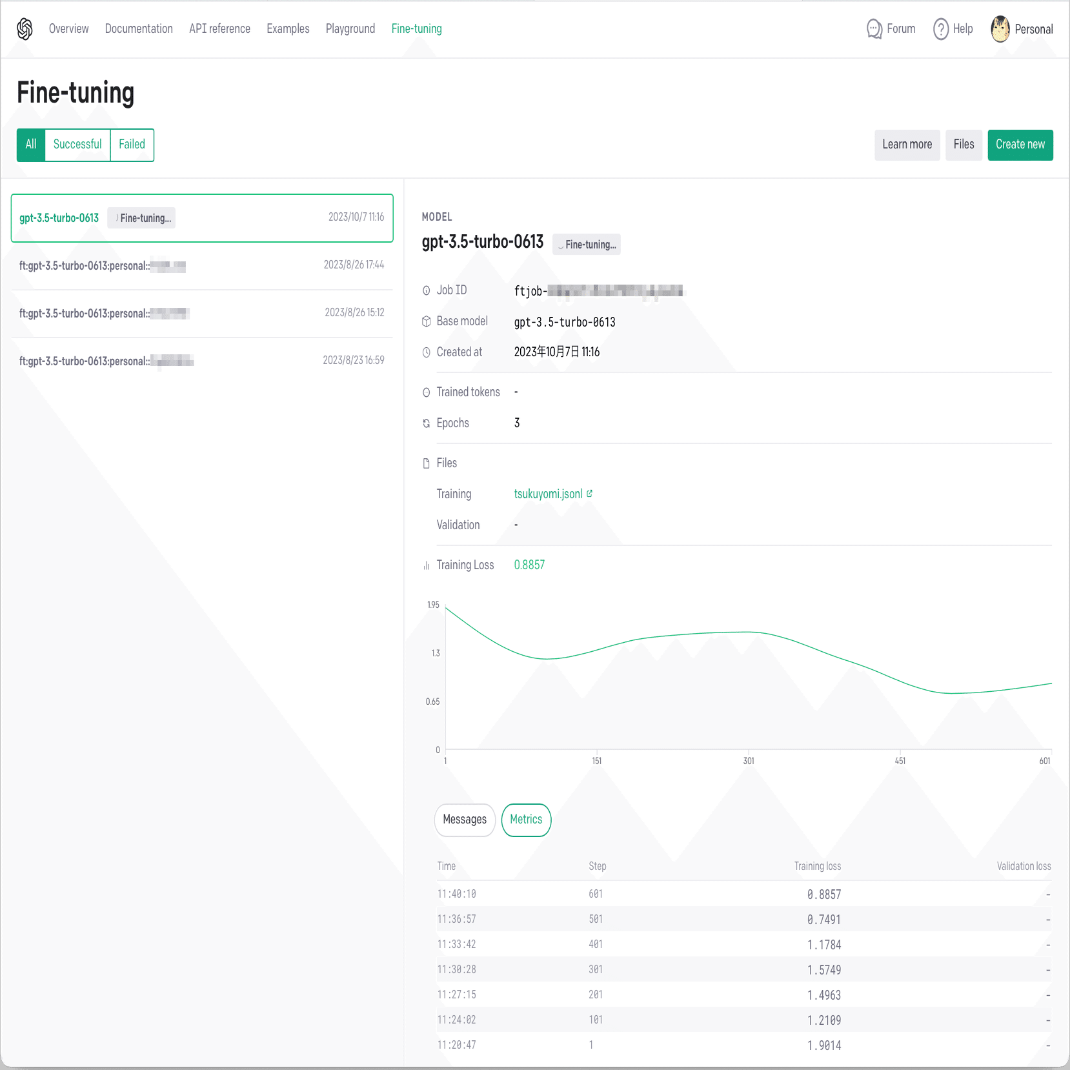Click the Training Loss value 0.8857
Screen dimensions: 1070x1070
pyautogui.click(x=529, y=565)
